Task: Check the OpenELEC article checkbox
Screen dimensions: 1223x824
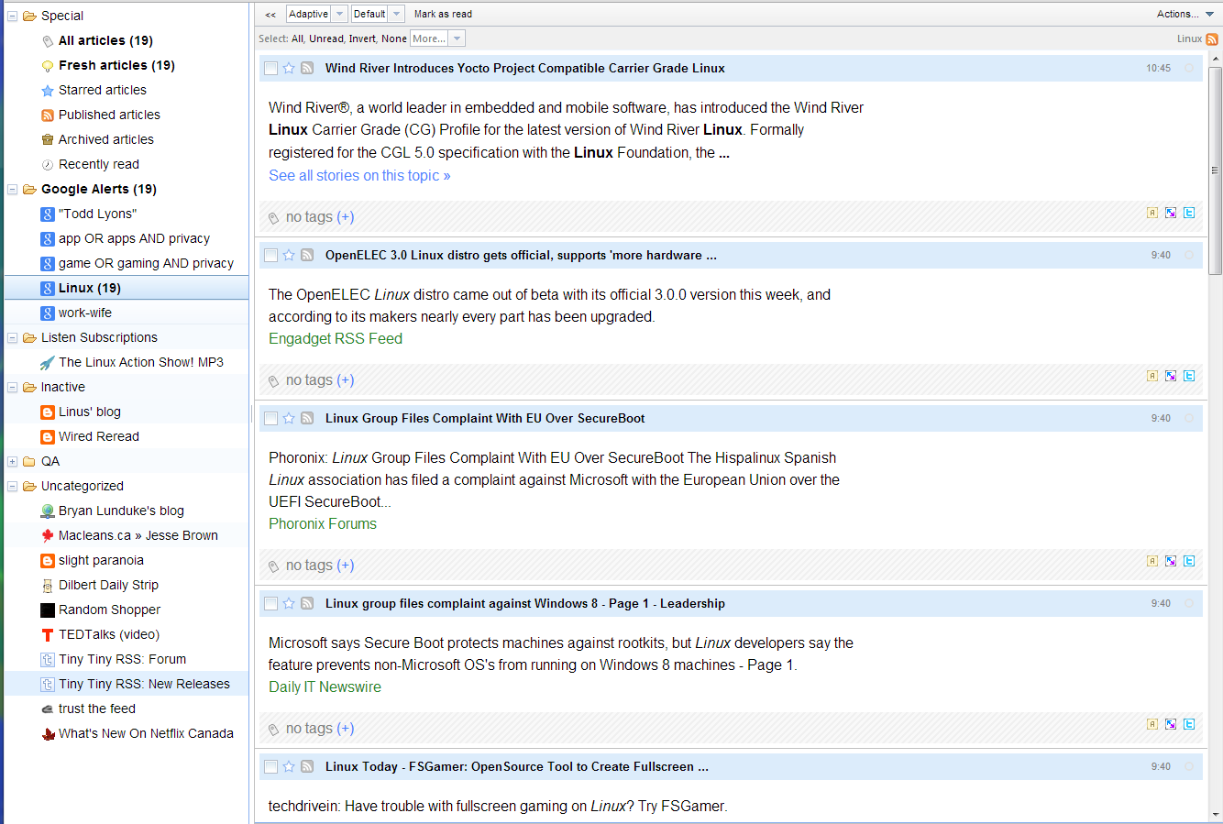Action: pyautogui.click(x=270, y=255)
